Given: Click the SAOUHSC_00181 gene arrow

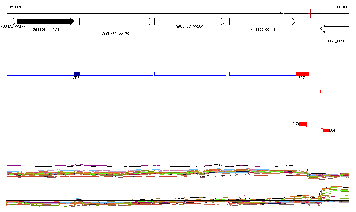Looking at the screenshot, I should coord(262,22).
